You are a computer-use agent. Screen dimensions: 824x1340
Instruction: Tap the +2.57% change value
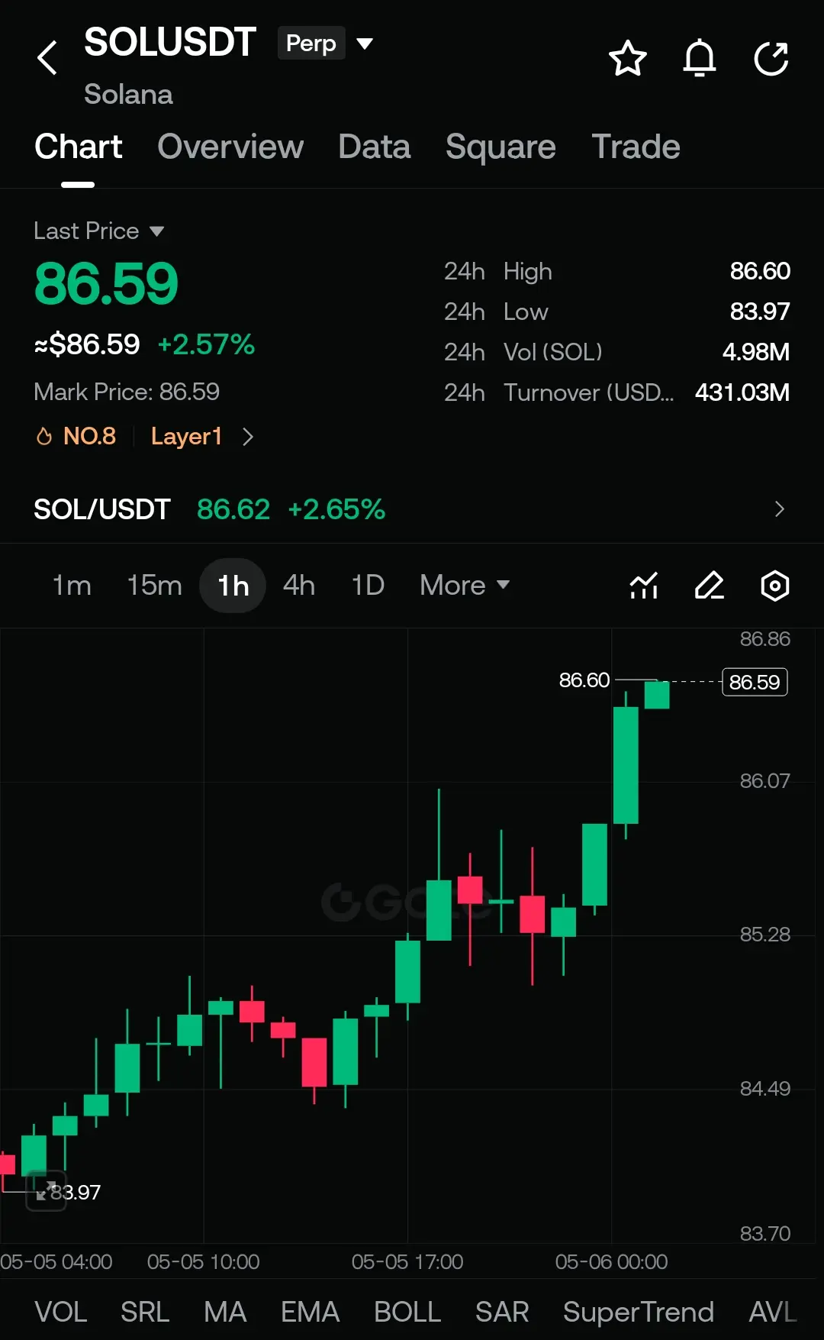pos(206,344)
